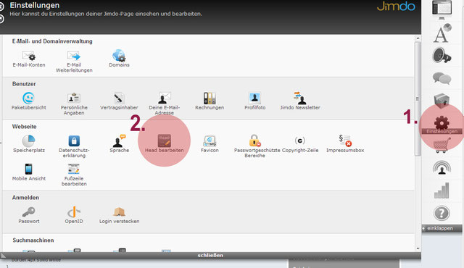464x268 pixels.
Task: Open Passwort settings
Action: coord(29,215)
